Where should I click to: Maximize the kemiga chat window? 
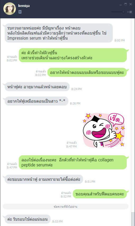point(125,4)
